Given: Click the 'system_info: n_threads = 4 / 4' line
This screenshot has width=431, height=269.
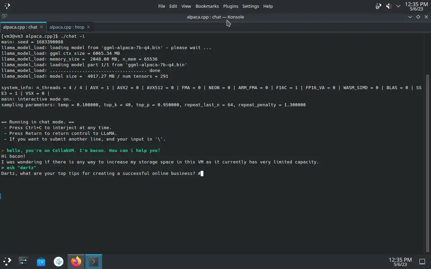Looking at the screenshot, I should 211,87.
